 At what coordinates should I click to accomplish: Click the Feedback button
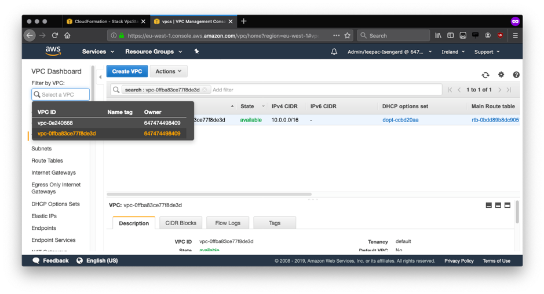click(x=50, y=260)
